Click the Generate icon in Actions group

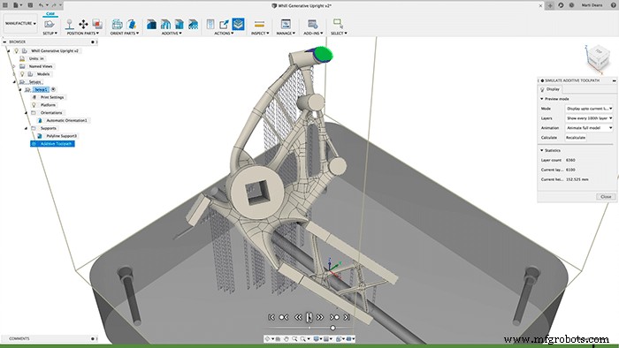(x=210, y=24)
